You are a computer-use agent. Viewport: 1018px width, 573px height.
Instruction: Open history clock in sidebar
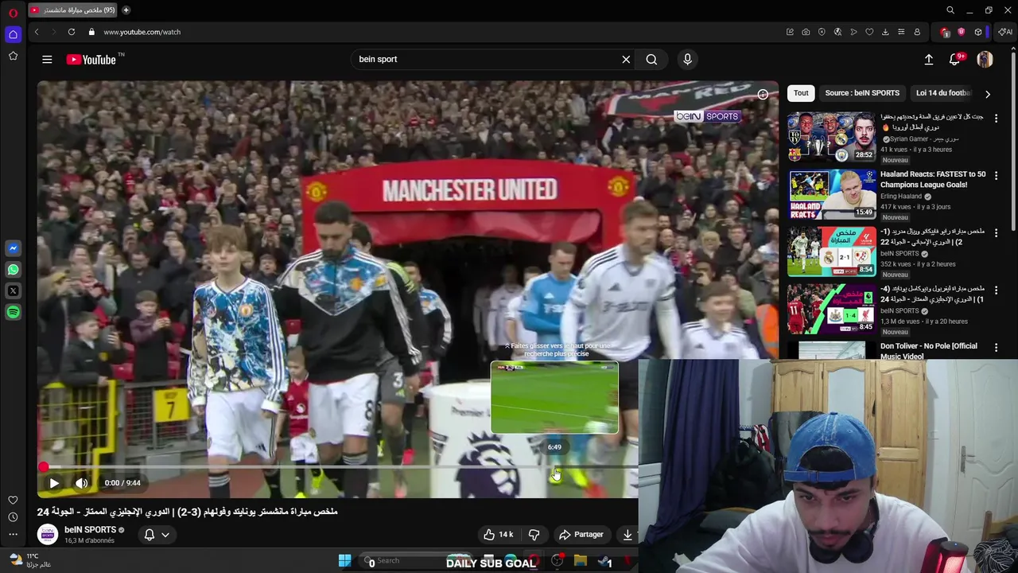click(x=13, y=517)
